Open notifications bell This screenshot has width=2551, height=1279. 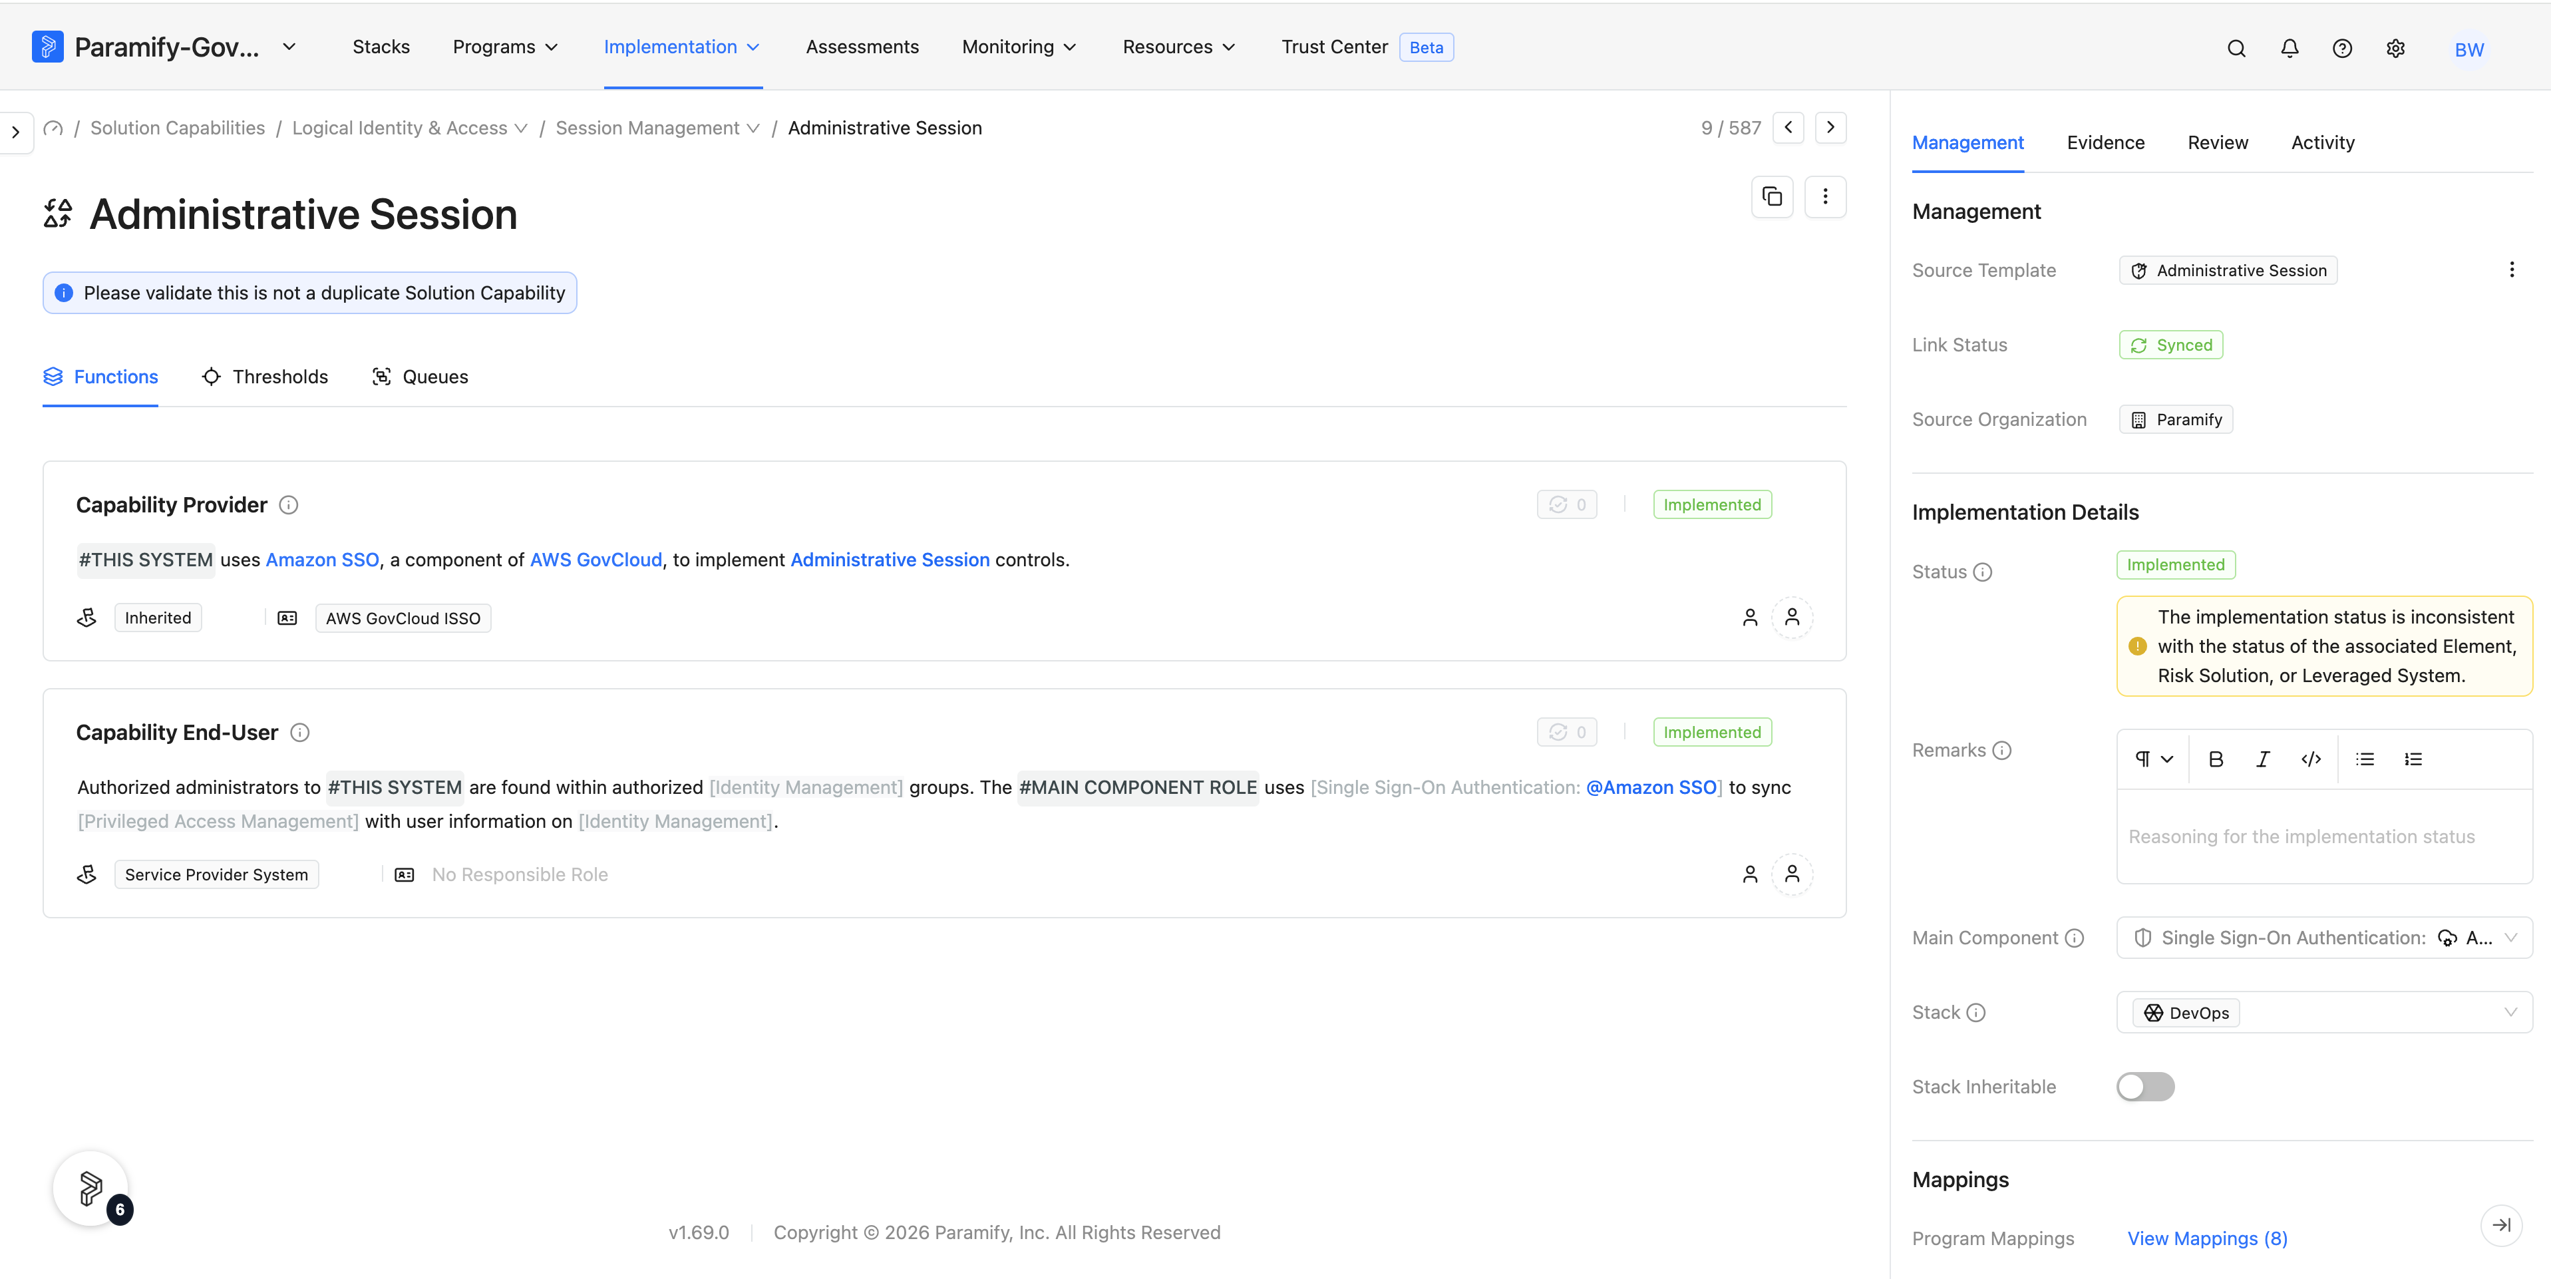[2290, 49]
